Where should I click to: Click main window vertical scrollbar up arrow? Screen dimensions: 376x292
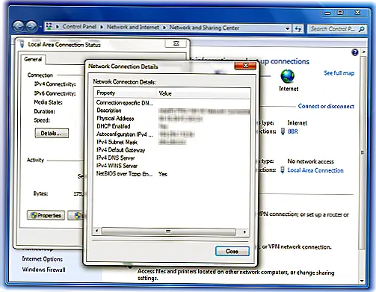(363, 52)
